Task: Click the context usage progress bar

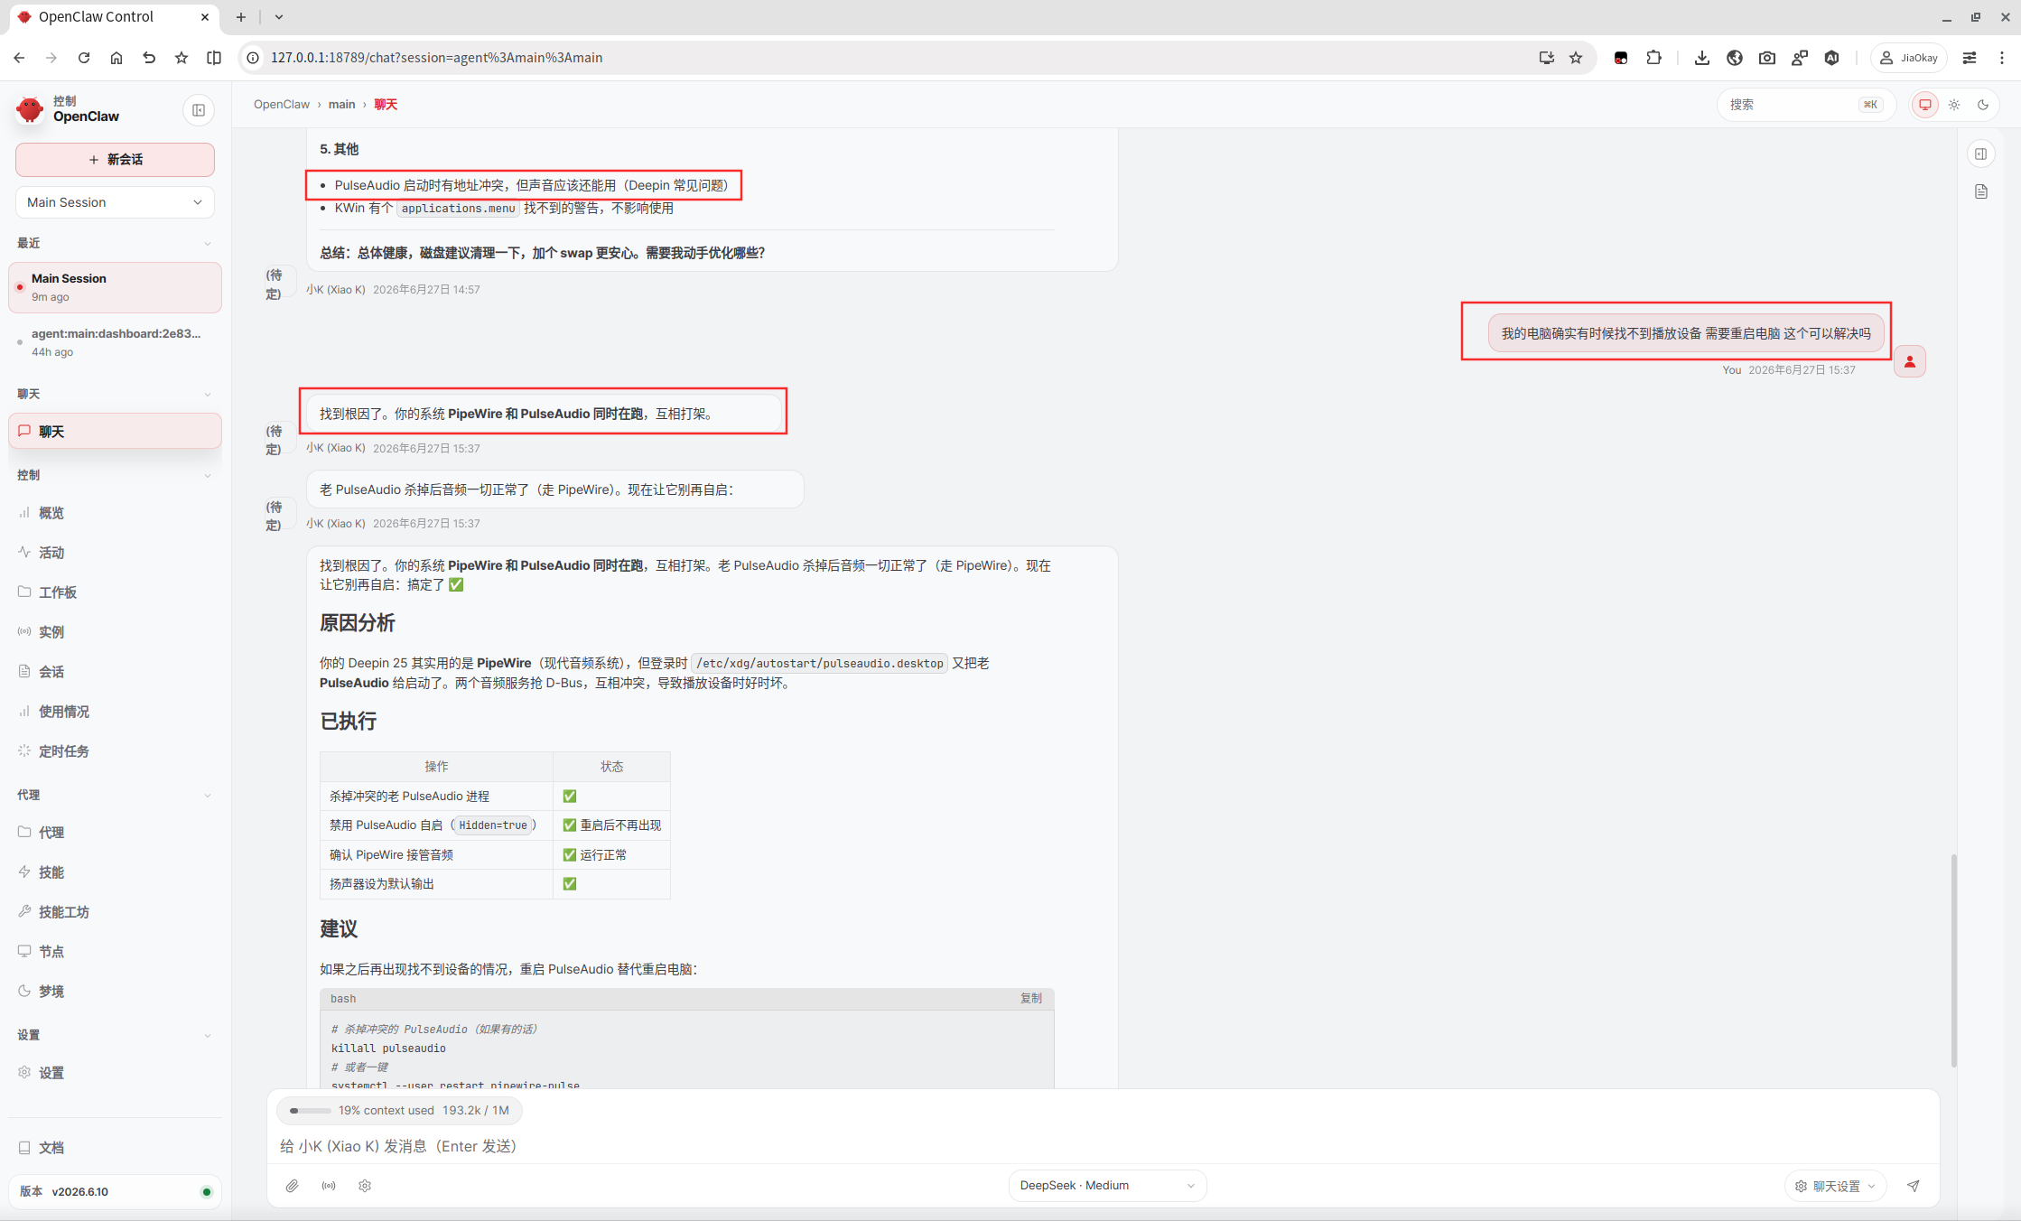Action: (x=311, y=1111)
